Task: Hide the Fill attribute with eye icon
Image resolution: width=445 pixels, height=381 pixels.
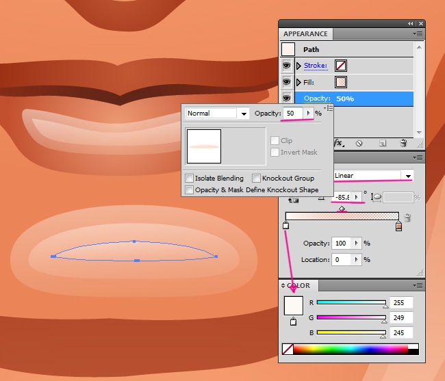Action: pyautogui.click(x=287, y=82)
